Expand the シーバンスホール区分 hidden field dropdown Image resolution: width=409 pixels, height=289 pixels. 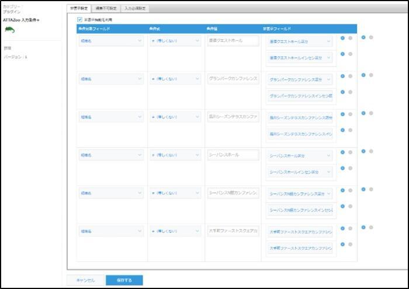pos(299,156)
